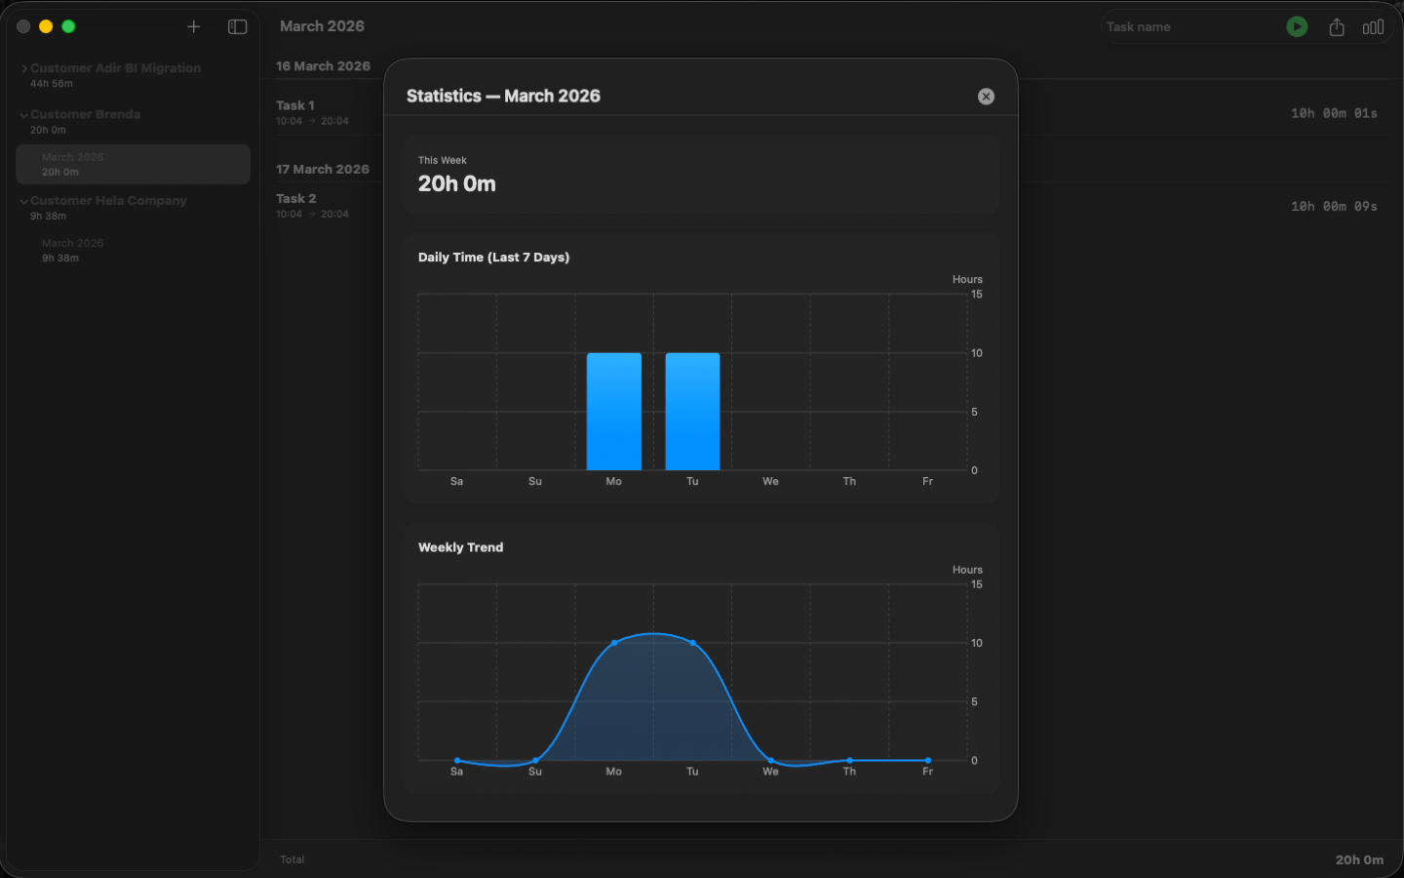Click the Monday point on the Weekly Trend line

coord(613,642)
